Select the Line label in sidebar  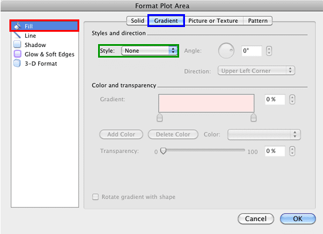[x=31, y=36]
